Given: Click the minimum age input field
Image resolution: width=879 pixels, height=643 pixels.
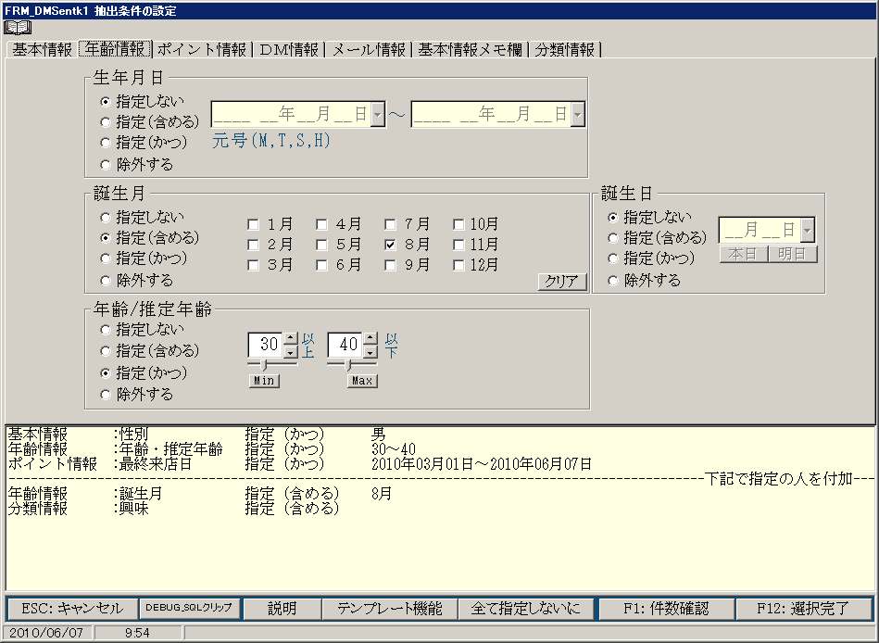Looking at the screenshot, I should pyautogui.click(x=265, y=345).
